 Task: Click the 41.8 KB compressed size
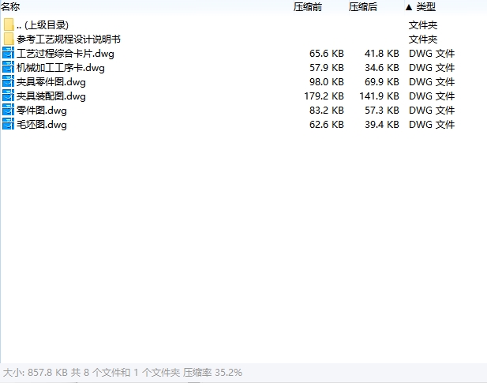382,54
